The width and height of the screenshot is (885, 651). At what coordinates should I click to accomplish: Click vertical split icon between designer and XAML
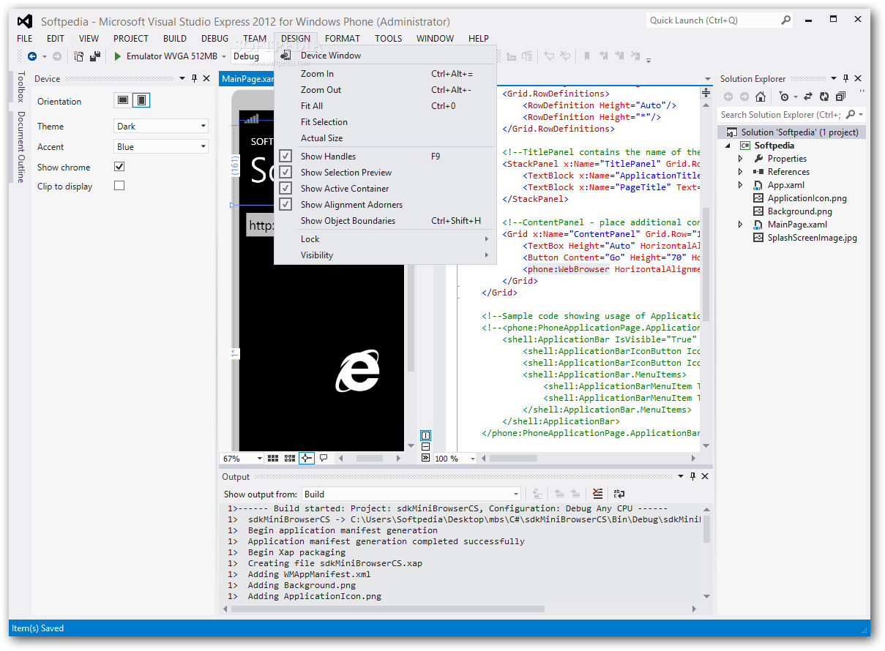coord(426,436)
